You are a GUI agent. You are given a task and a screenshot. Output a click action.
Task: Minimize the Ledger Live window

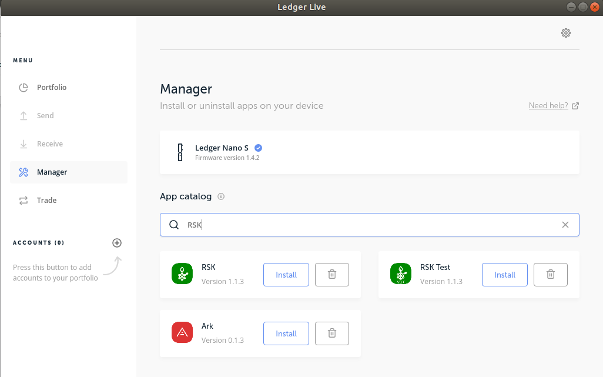[571, 7]
